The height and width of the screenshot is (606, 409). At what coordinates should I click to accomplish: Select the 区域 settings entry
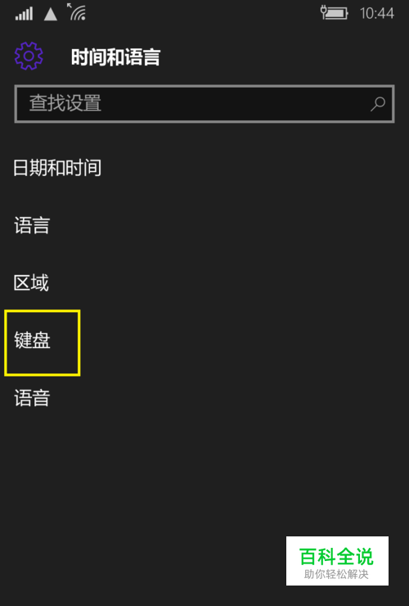pyautogui.click(x=31, y=283)
